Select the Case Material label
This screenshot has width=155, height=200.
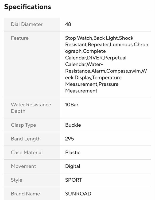click(x=27, y=153)
